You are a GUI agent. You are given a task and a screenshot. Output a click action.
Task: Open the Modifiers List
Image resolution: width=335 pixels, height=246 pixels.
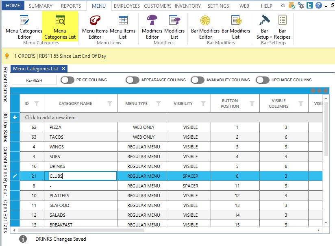174,27
